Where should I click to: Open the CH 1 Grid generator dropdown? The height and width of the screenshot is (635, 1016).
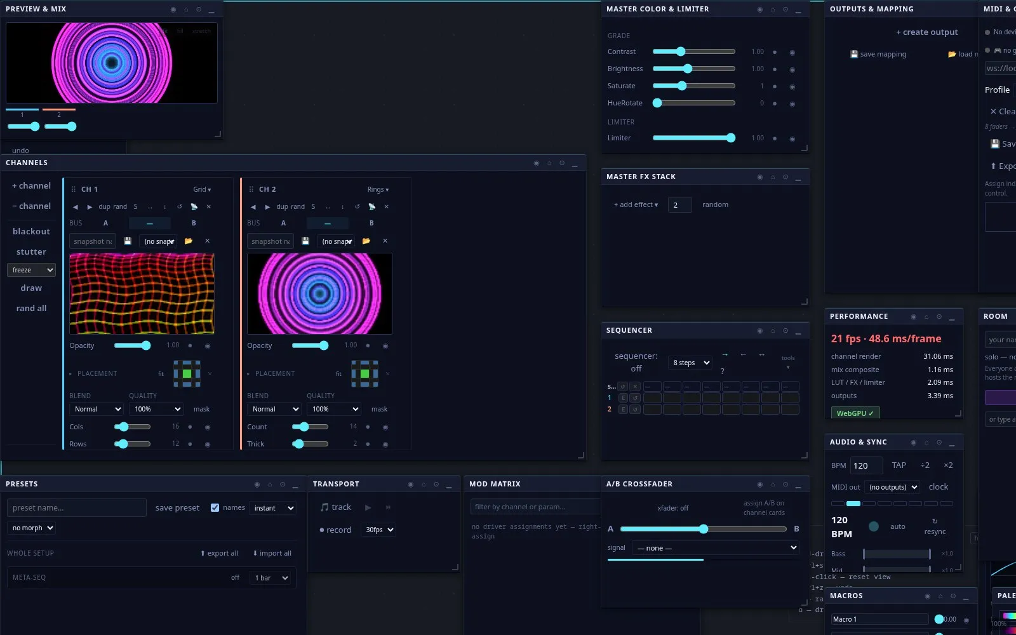(203, 190)
